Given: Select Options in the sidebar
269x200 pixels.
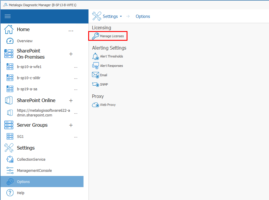Looking at the screenshot, I should pyautogui.click(x=23, y=182).
